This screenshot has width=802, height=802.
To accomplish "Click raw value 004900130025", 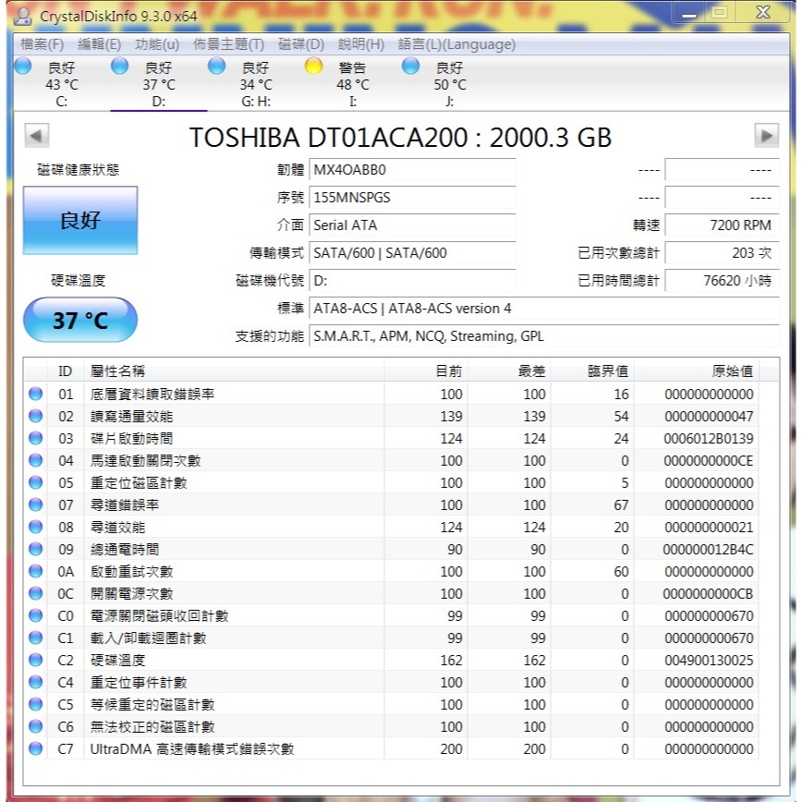I will (709, 660).
